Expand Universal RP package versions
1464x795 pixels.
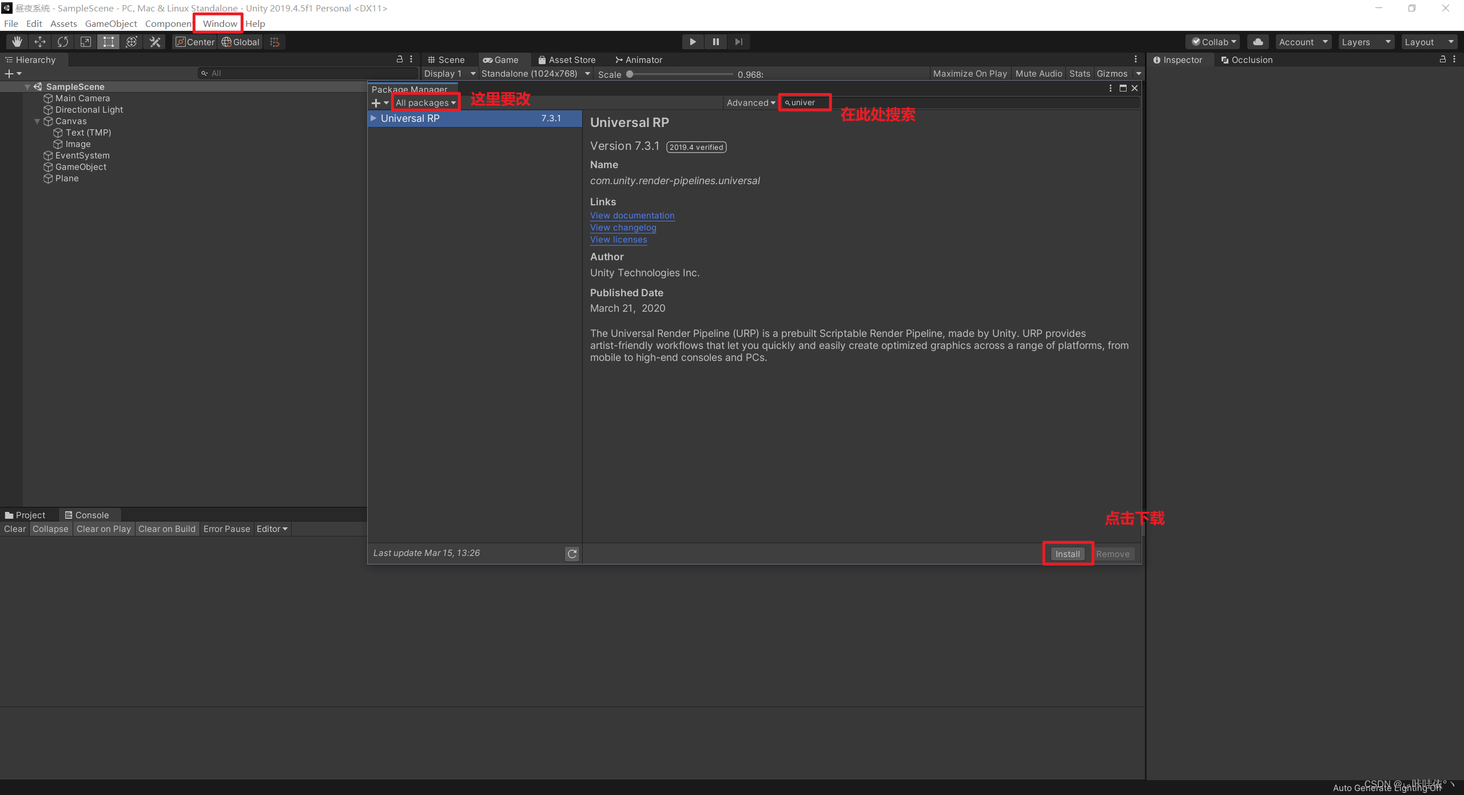(373, 118)
